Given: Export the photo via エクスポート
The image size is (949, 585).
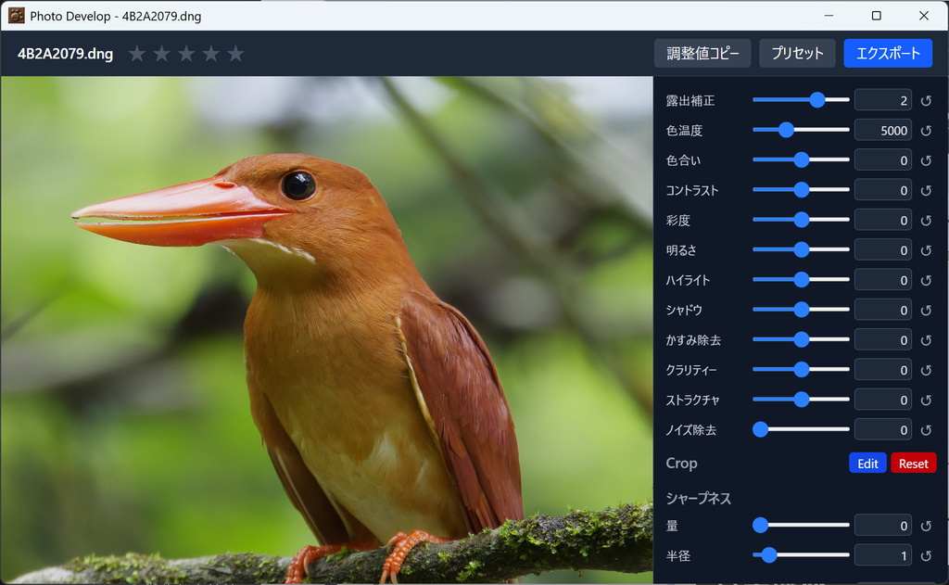Looking at the screenshot, I should [886, 53].
